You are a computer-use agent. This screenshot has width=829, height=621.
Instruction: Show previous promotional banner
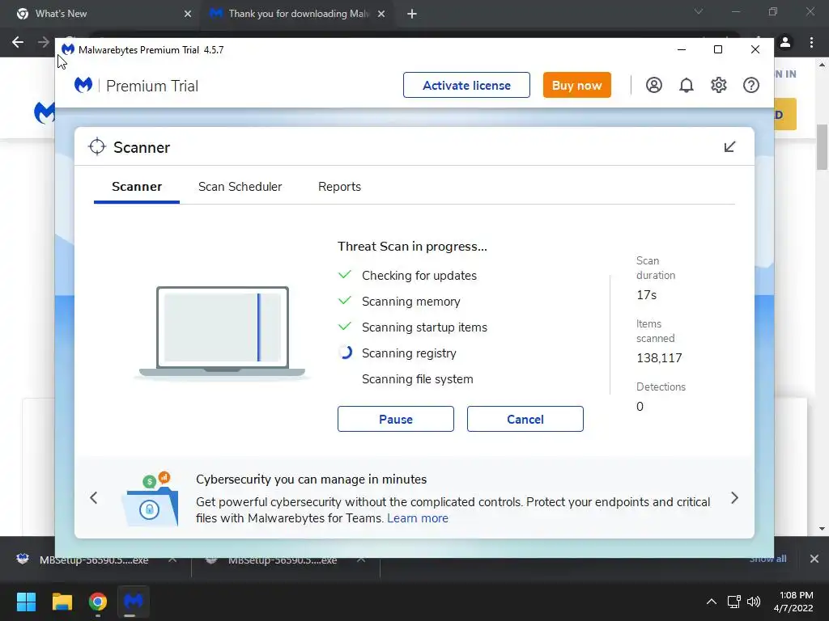point(94,497)
